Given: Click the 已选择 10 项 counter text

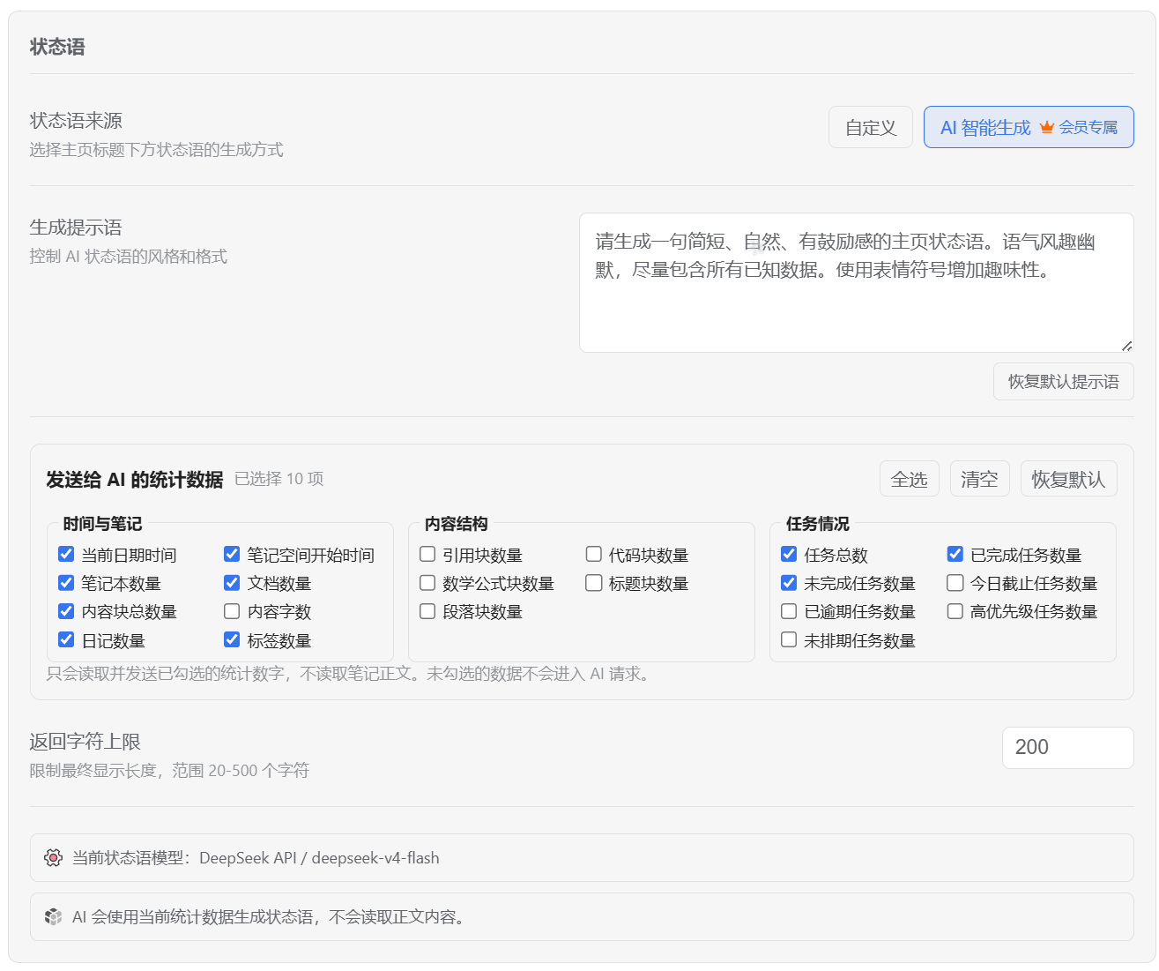Looking at the screenshot, I should tap(279, 479).
